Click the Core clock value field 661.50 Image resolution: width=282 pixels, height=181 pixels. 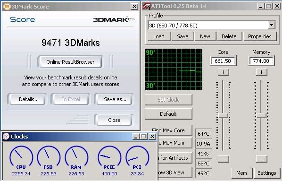click(x=223, y=61)
